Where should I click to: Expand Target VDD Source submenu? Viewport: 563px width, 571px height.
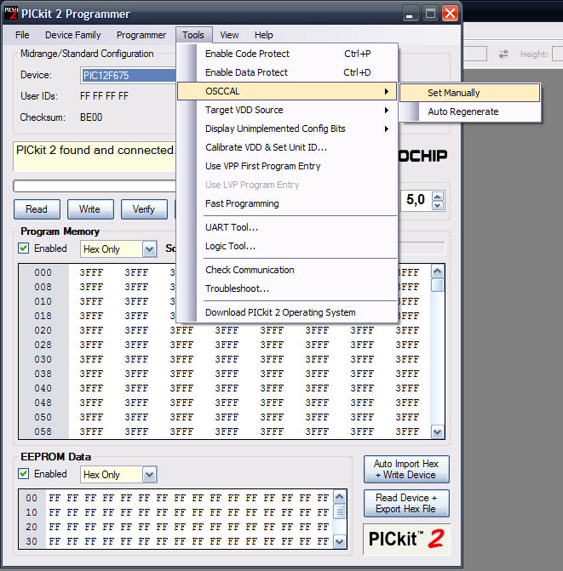[287, 110]
